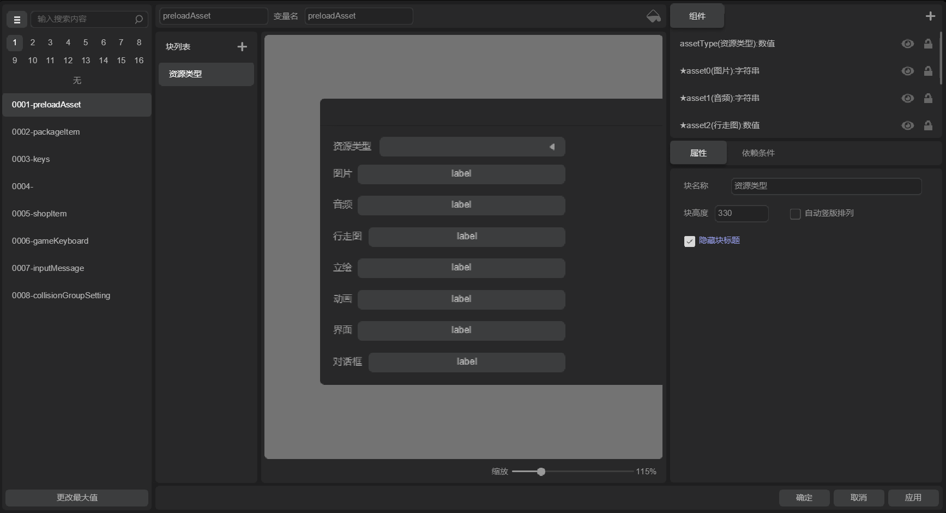Toggle visibility of asset1(音频) component

[907, 98]
